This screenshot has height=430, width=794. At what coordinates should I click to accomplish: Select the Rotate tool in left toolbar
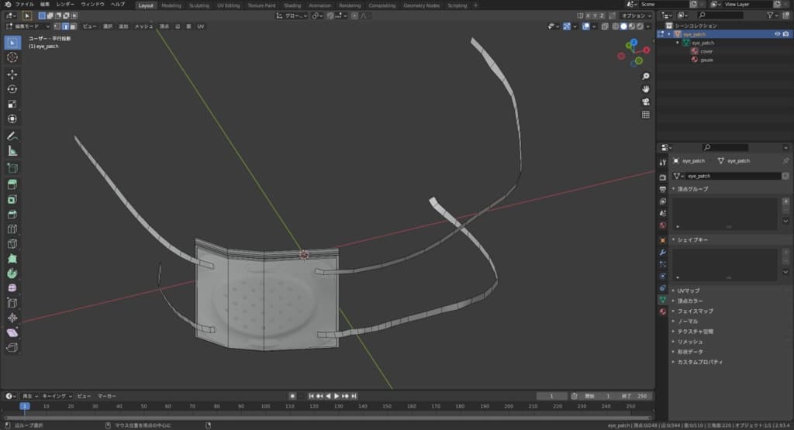pyautogui.click(x=12, y=89)
